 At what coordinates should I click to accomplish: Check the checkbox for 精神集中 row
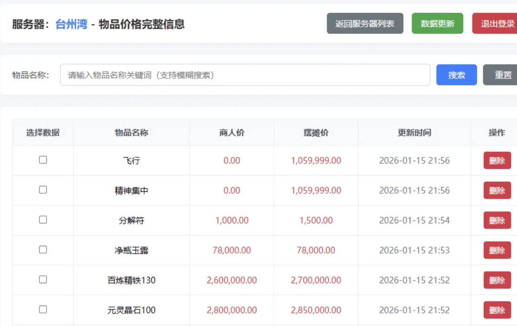coord(43,190)
